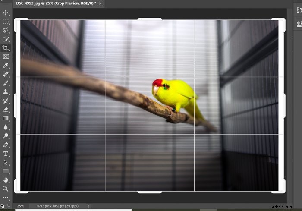Click the 25% zoom level field
The image size is (302, 211).
[21, 206]
